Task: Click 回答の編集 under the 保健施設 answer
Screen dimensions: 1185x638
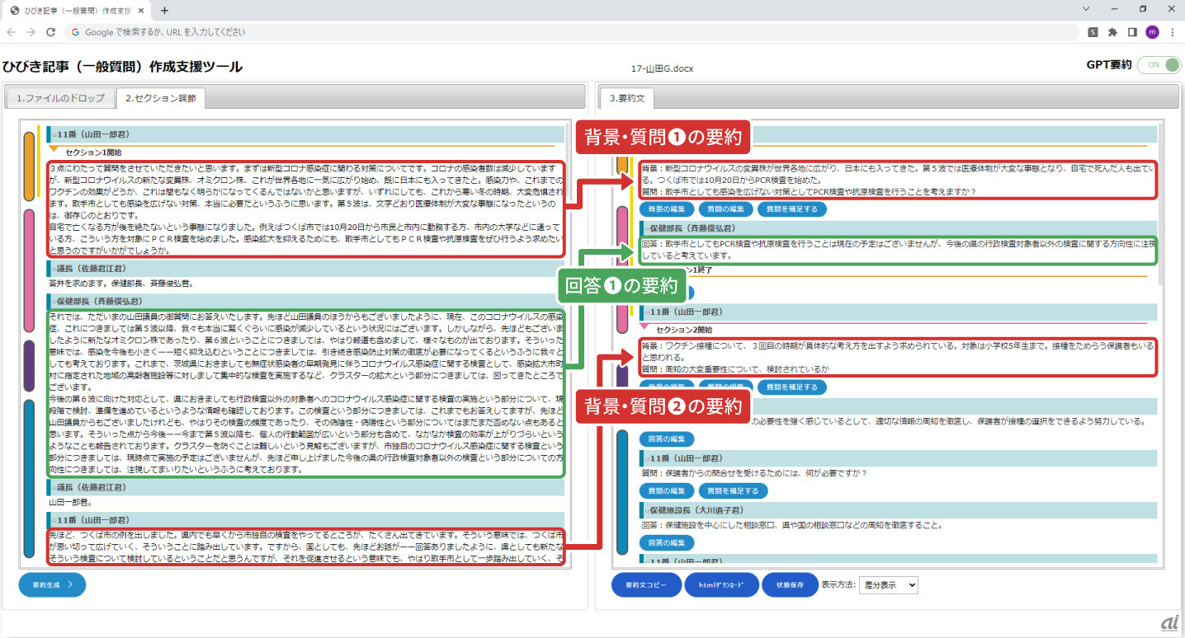Action: point(667,542)
